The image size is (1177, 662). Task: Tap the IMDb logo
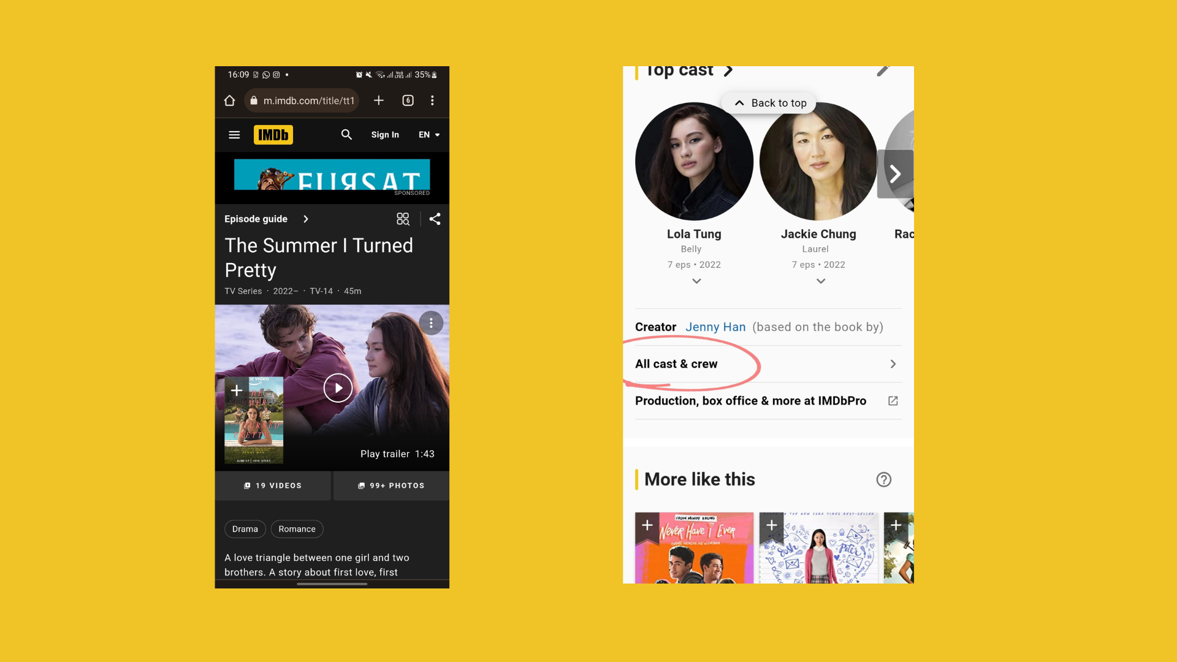coord(273,135)
